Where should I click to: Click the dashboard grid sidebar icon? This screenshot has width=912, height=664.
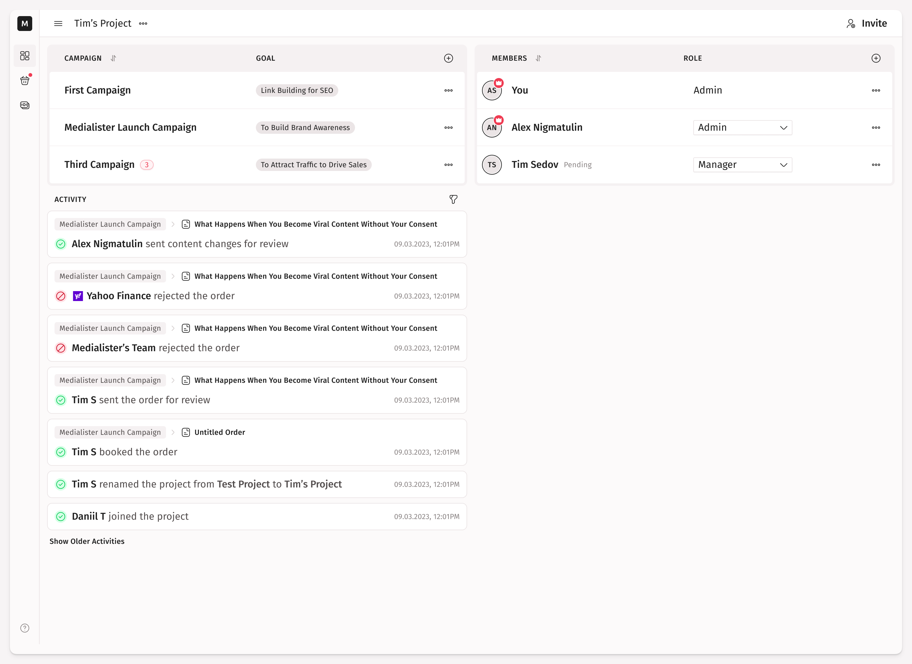coord(25,55)
